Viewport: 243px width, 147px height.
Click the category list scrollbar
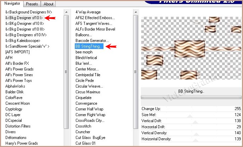pos(66,71)
